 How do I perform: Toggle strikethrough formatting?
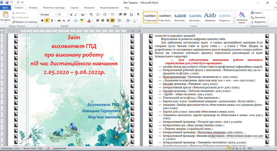59,20
